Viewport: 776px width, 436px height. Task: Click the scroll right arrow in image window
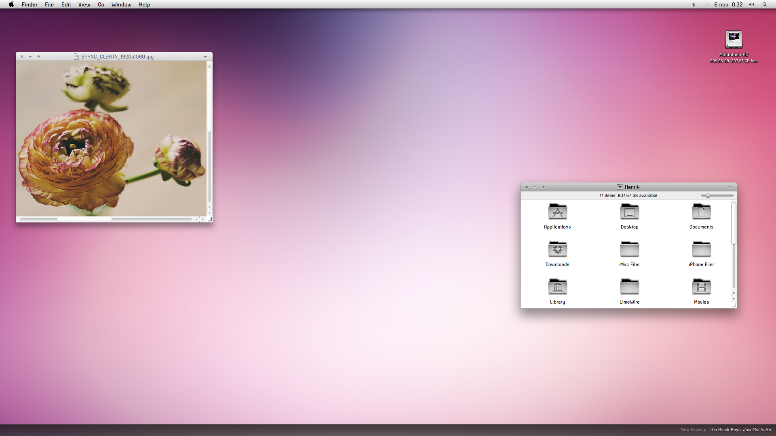[x=203, y=219]
